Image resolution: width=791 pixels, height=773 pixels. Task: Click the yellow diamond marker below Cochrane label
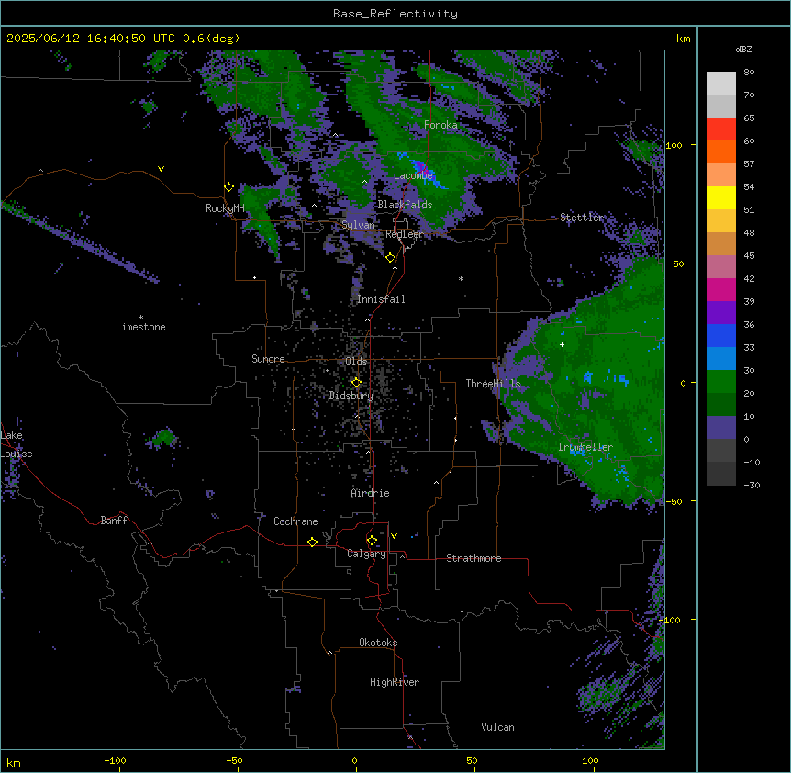coord(312,542)
